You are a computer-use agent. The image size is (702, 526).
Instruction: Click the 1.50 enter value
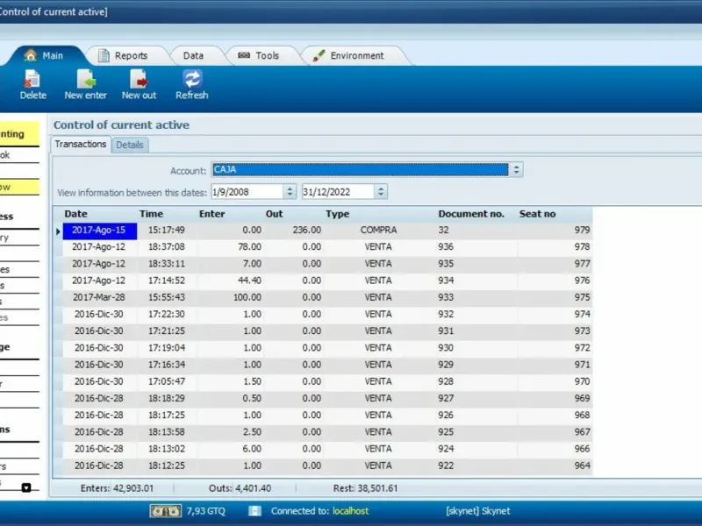[x=252, y=381]
